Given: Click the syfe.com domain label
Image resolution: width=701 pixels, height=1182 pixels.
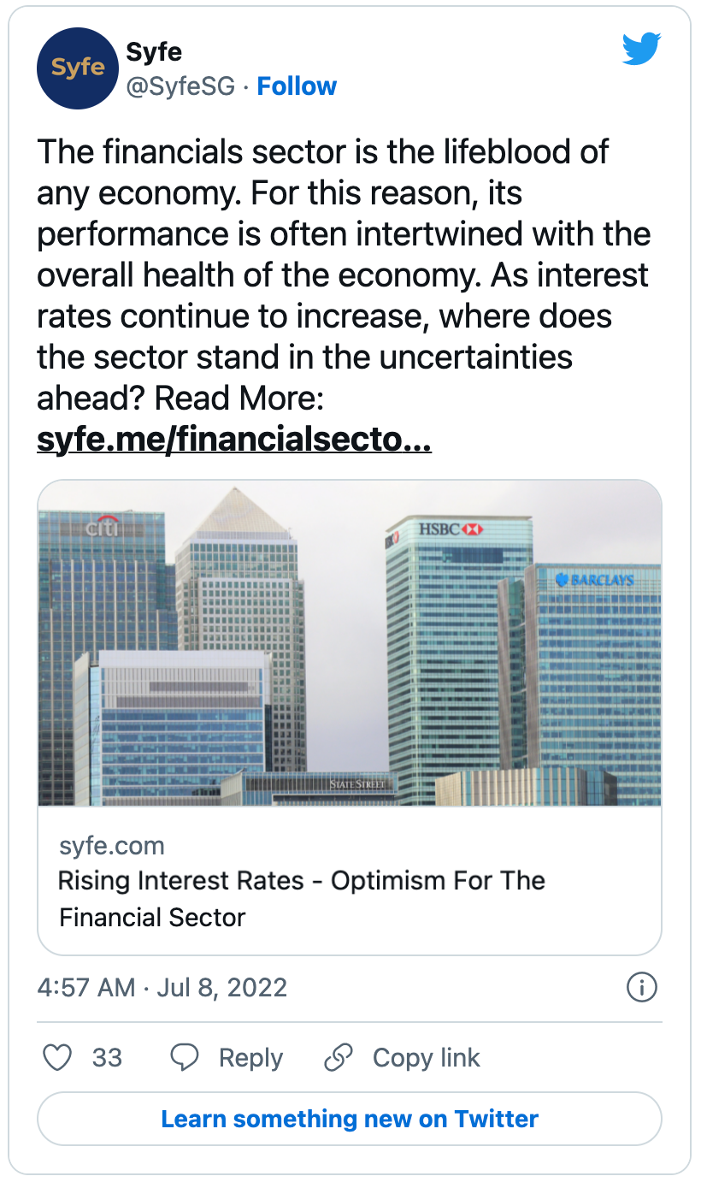Looking at the screenshot, I should point(112,846).
